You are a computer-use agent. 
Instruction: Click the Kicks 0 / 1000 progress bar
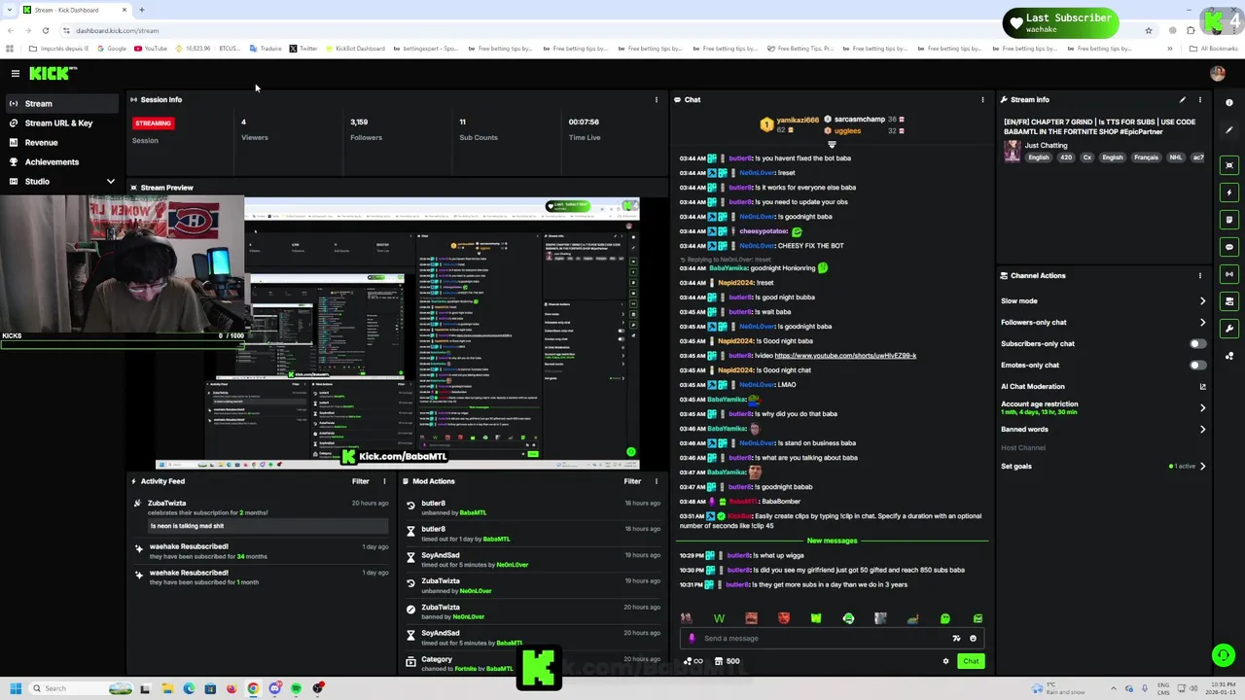coord(123,344)
